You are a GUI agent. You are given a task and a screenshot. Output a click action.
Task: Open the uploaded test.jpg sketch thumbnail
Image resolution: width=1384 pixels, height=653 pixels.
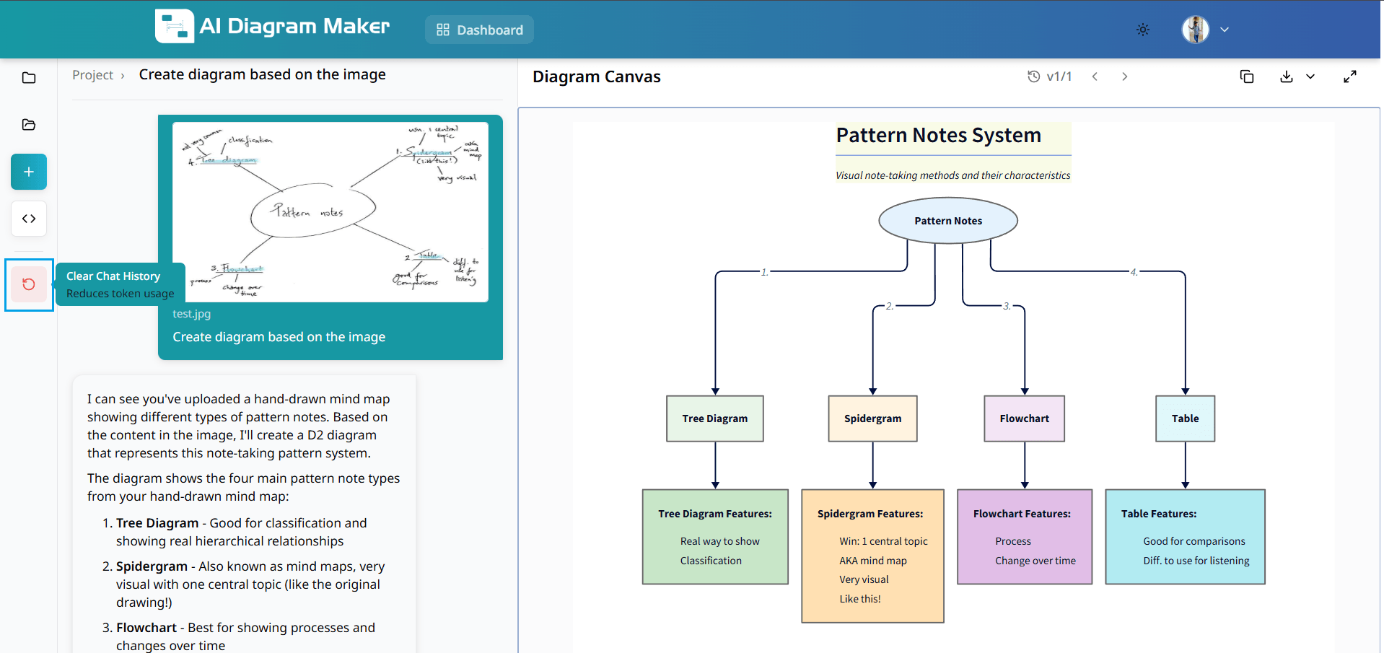330,211
